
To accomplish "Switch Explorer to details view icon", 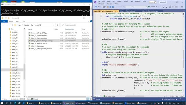I will point(88,99).
